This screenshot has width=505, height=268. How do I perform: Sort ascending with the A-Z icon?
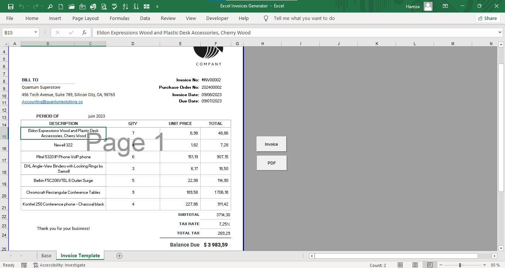pyautogui.click(x=125, y=6)
